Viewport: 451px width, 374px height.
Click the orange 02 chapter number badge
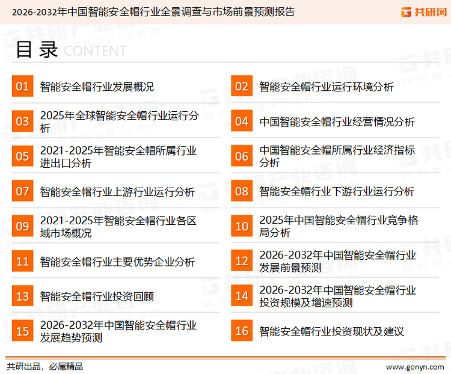point(242,87)
